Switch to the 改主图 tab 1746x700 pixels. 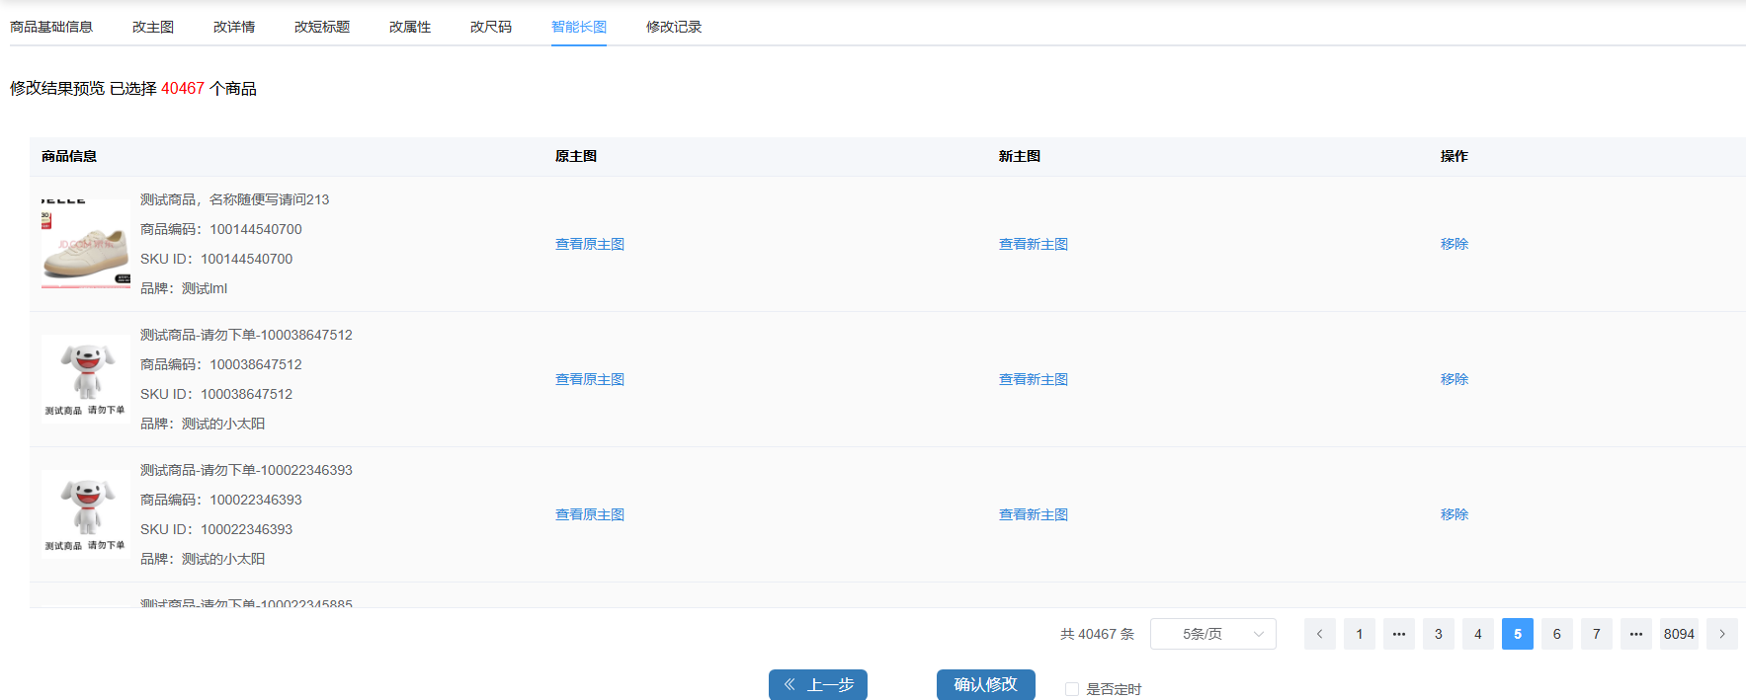point(153,27)
